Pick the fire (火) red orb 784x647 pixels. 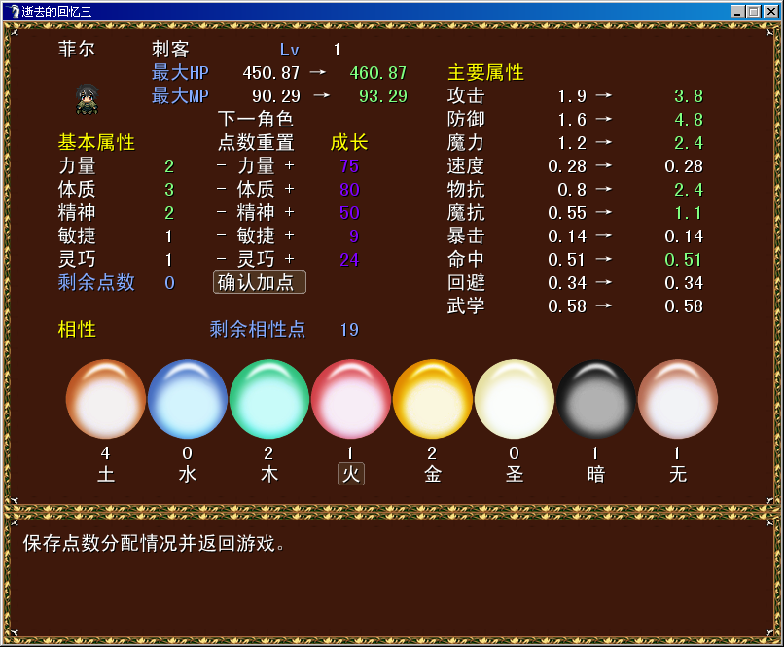(351, 399)
